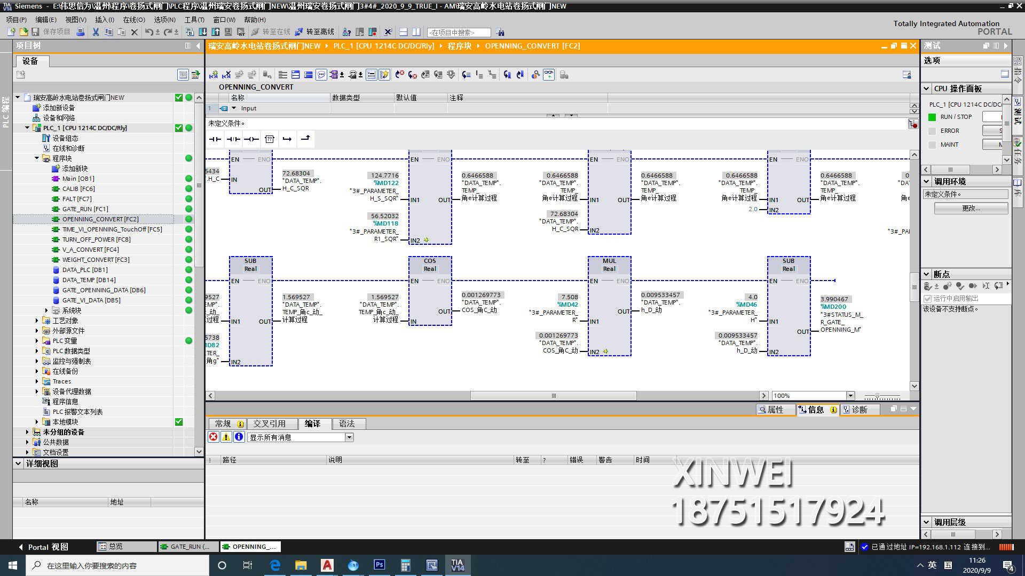
Task: Open the 100% zoom level dropdown
Action: click(x=850, y=396)
